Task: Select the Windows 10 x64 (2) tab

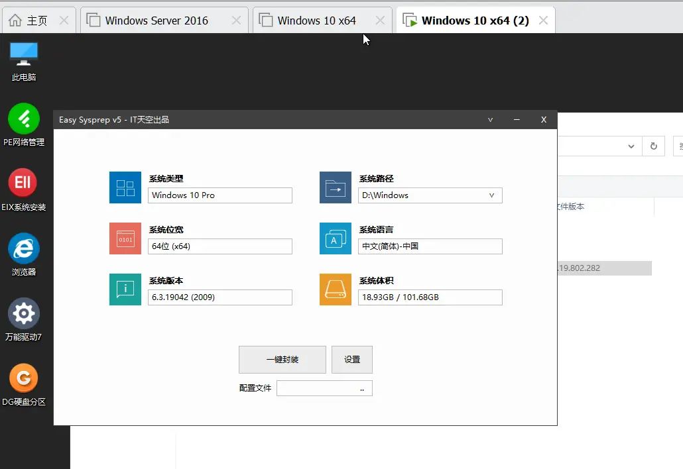Action: click(x=475, y=21)
